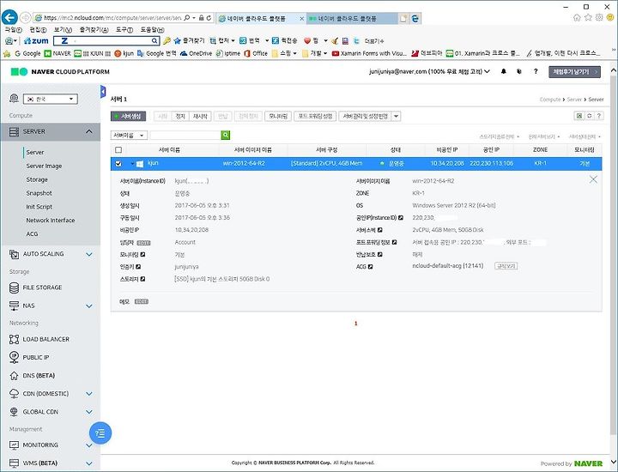Click info icon next to 인증키
This screenshot has height=472, width=618.
pos(138,267)
